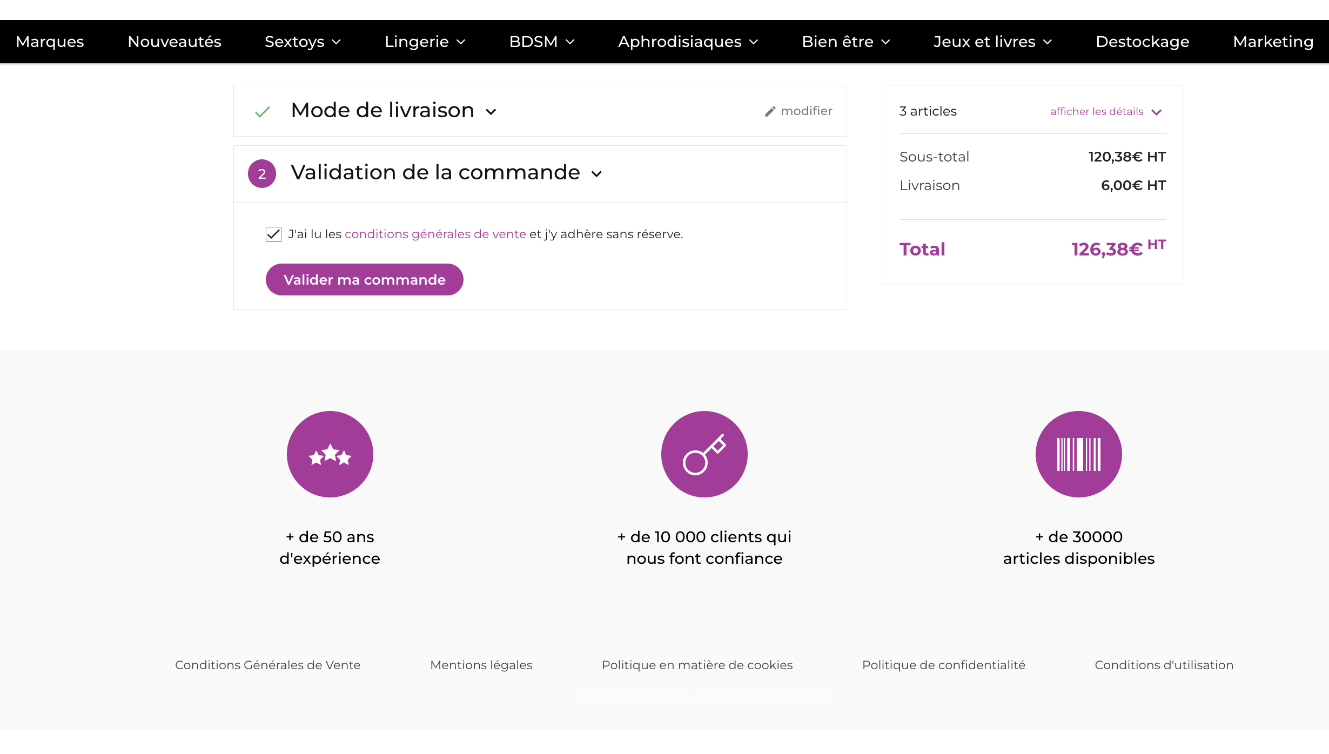Go to Destockage in the navigation bar
Viewport: 1329px width, 754px height.
[x=1142, y=42]
